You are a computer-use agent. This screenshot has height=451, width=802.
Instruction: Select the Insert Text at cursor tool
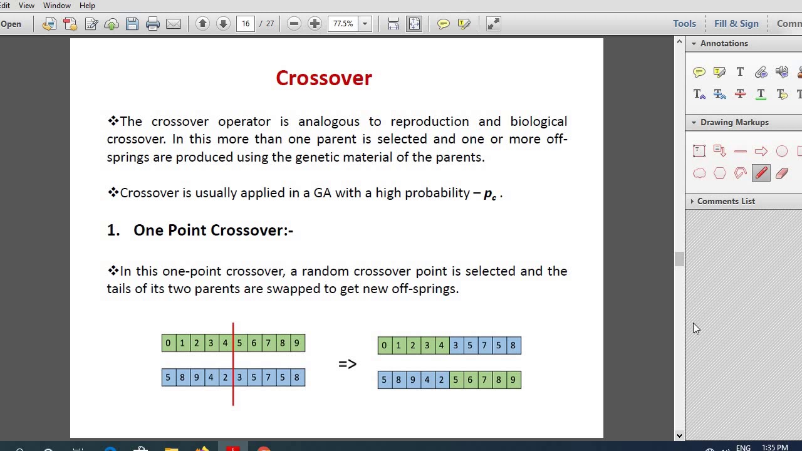[699, 94]
